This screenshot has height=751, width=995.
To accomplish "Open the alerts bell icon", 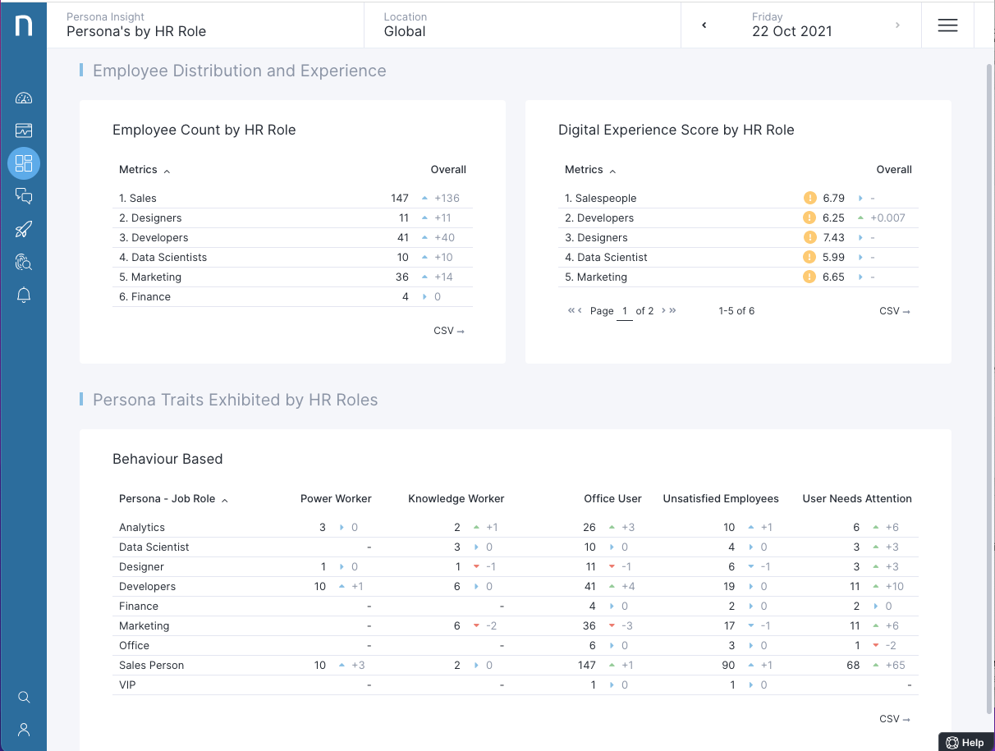I will pyautogui.click(x=24, y=295).
